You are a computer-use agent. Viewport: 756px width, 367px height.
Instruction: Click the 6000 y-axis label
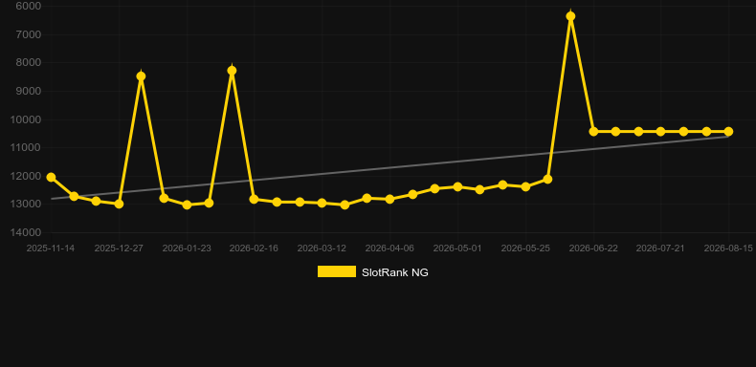pyautogui.click(x=28, y=6)
